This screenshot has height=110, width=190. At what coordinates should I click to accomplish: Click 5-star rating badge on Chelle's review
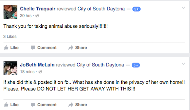pos(136,9)
